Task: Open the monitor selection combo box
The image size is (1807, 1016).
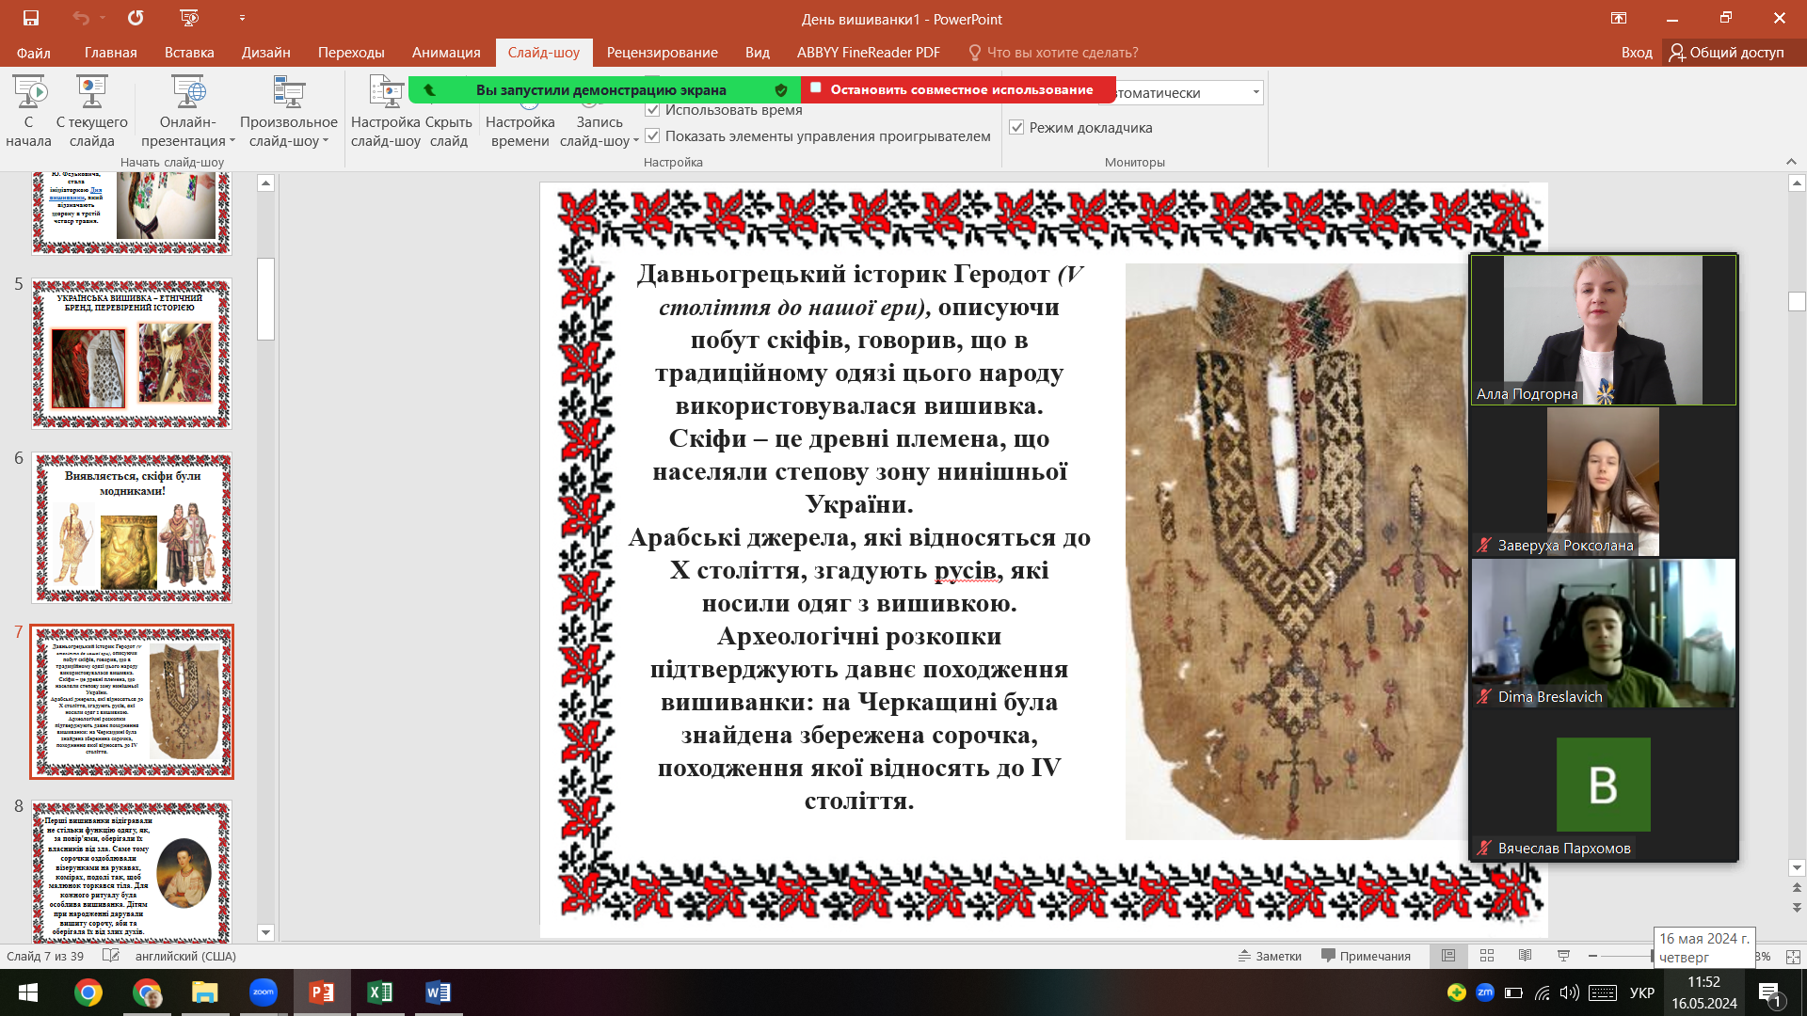Action: click(1188, 92)
